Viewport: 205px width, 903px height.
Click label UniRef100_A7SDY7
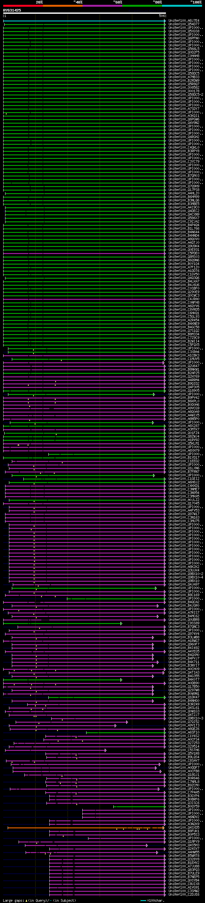184,109
